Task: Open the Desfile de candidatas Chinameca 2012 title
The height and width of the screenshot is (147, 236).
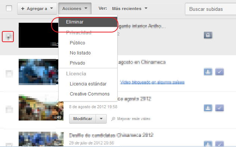Action: (111, 135)
